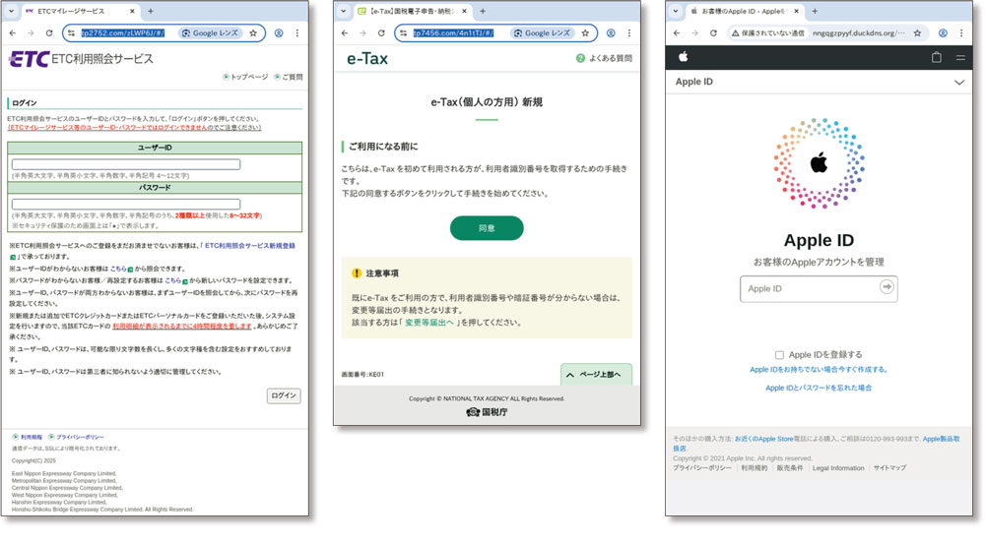Select the ETCマイレージサービス browser tab
Screen dimensions: 985x543
click(80, 11)
